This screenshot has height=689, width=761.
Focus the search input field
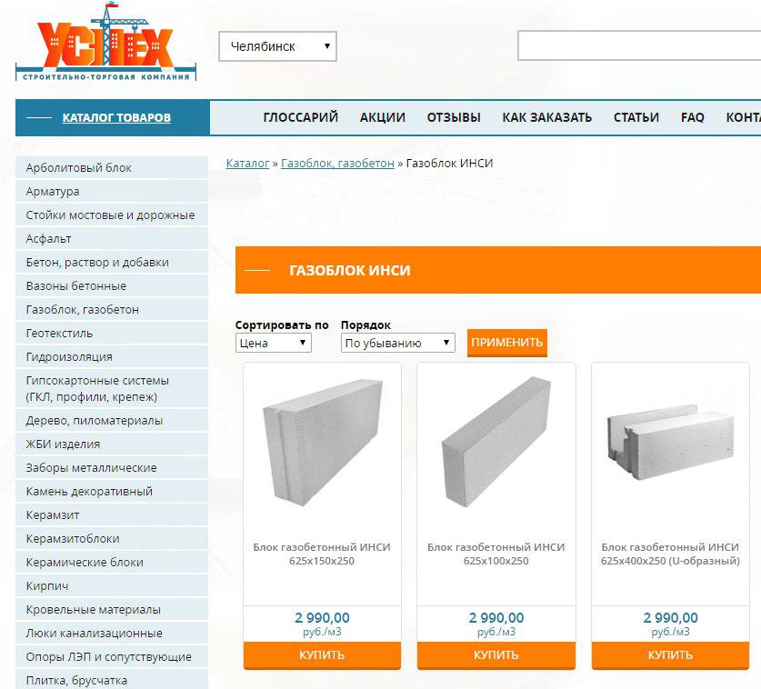click(639, 45)
